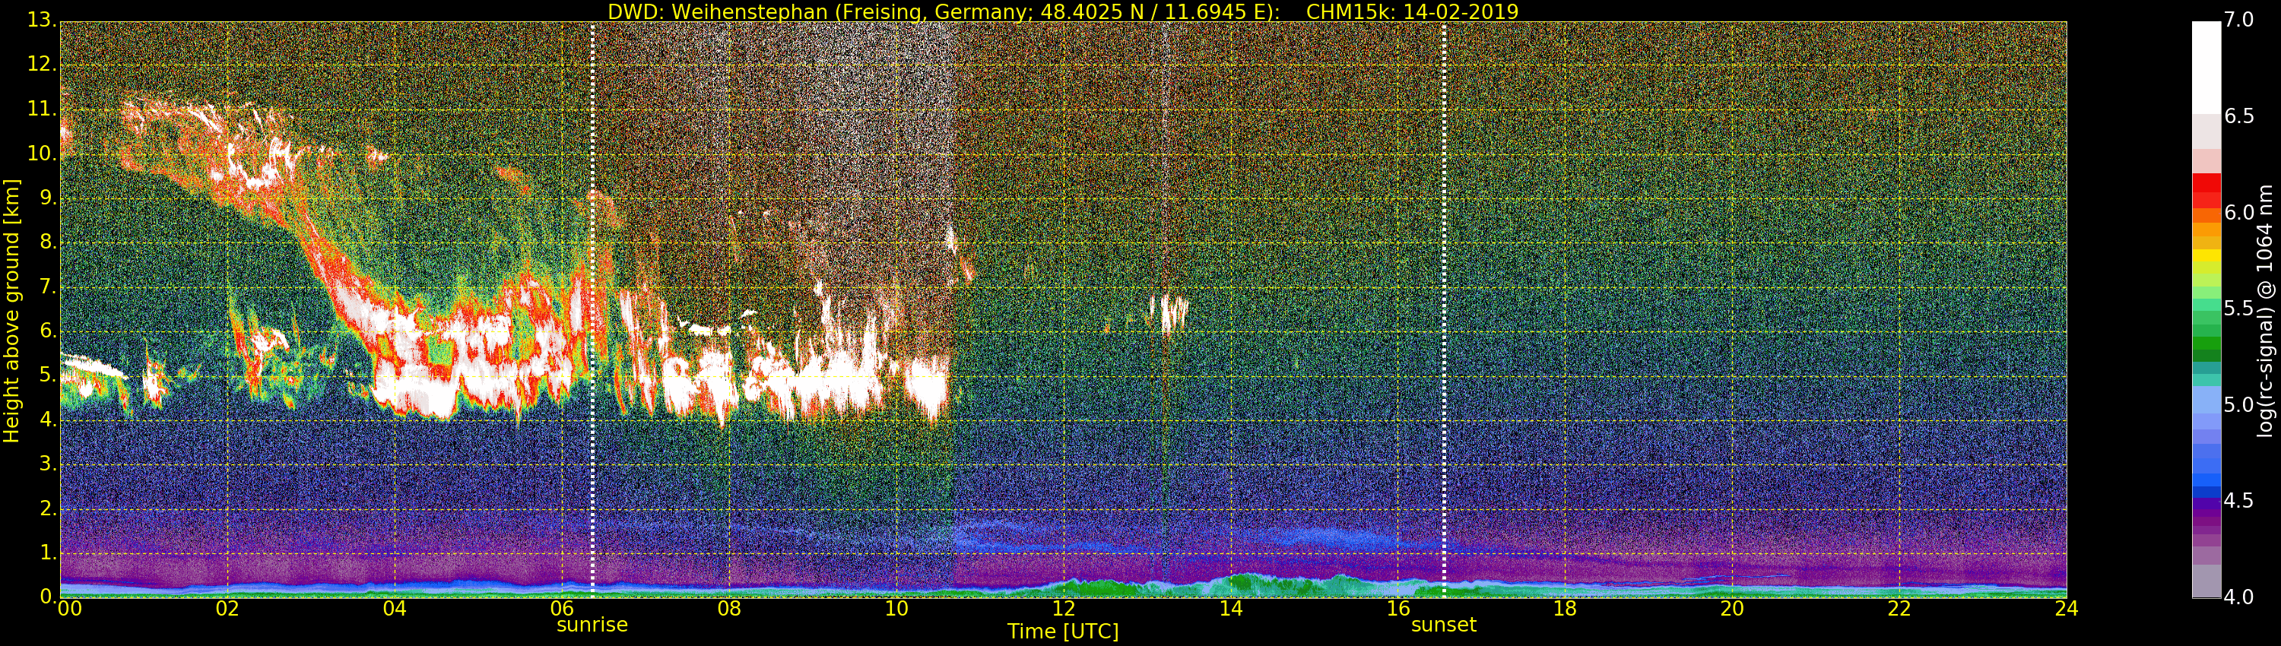Click the isolated white cloud patch near 13 UTC
This screenshot has height=646, width=2281.
(1169, 312)
